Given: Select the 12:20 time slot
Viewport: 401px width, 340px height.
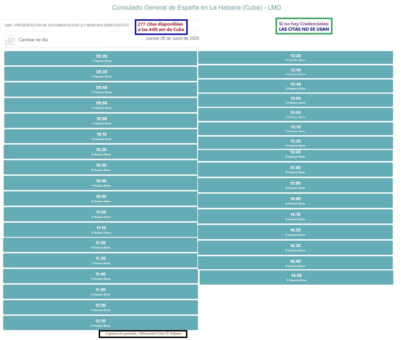Looking at the screenshot, I should pyautogui.click(x=295, y=58).
